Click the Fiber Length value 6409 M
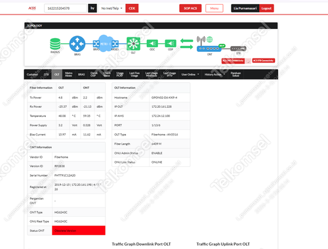Screen dimensions: 328x249 (156, 144)
